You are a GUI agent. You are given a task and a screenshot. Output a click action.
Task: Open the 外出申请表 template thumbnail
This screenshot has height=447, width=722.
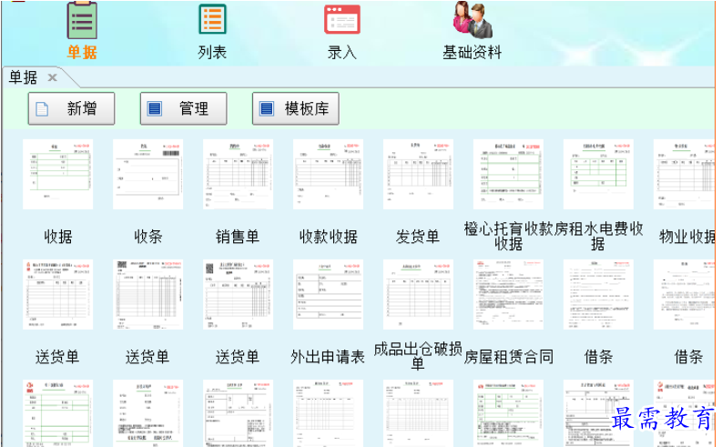pyautogui.click(x=329, y=295)
